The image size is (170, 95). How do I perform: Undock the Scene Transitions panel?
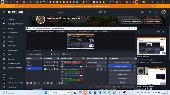click(106, 59)
